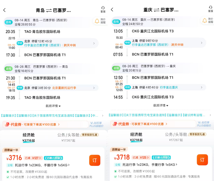The height and width of the screenshot is (181, 214).
Task: Tap 不可退票 policy line under ¥3718
Action: click(x=136, y=171)
